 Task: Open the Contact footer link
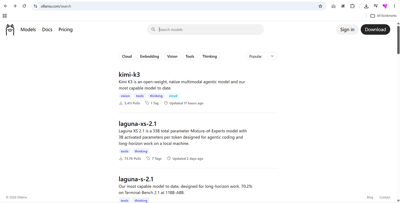tap(385, 197)
